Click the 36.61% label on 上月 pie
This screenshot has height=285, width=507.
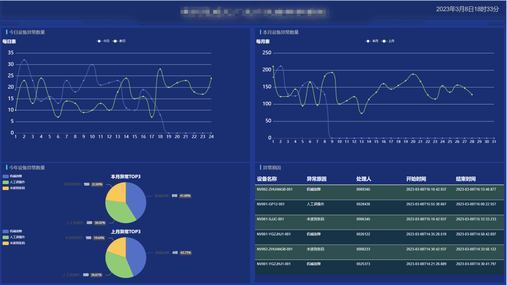(96, 275)
